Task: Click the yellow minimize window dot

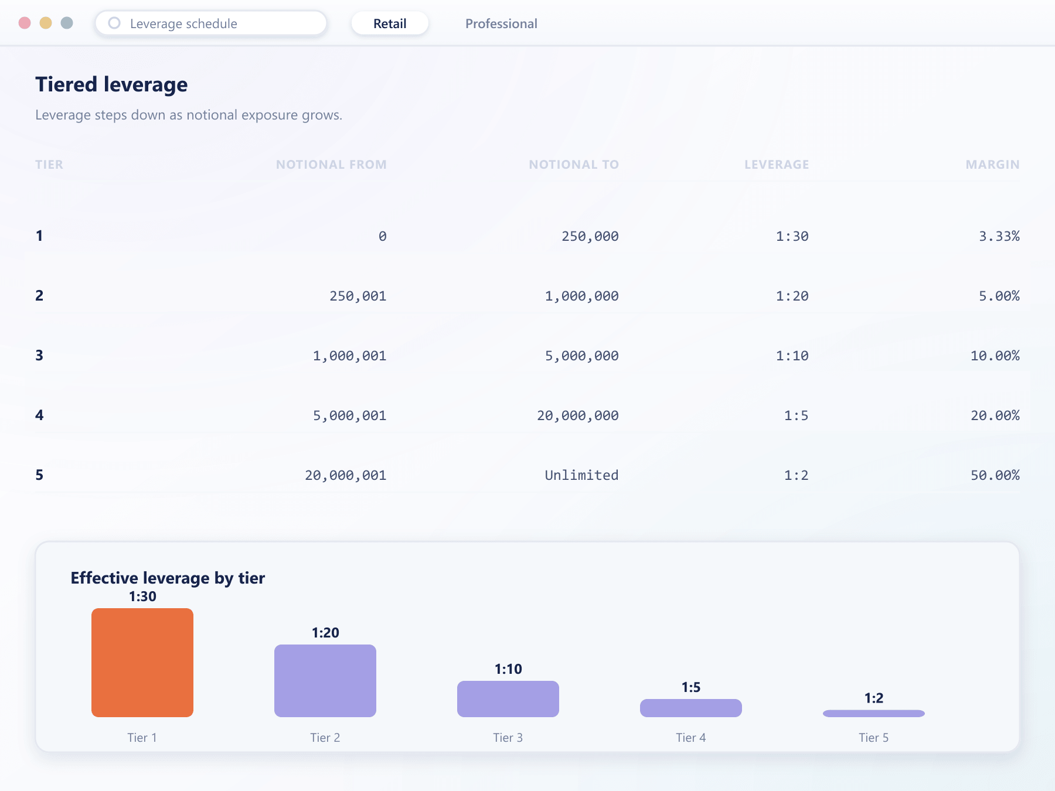Action: click(x=46, y=23)
